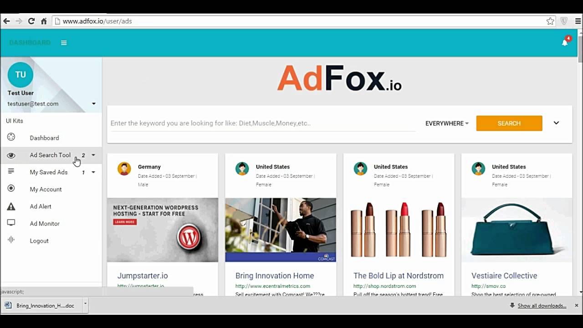Click the orange SEARCH button
This screenshot has height=328, width=583.
509,123
